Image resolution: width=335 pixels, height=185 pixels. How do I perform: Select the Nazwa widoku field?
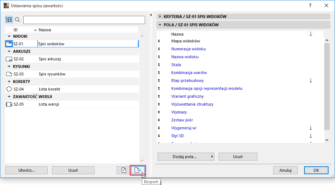click(185, 57)
